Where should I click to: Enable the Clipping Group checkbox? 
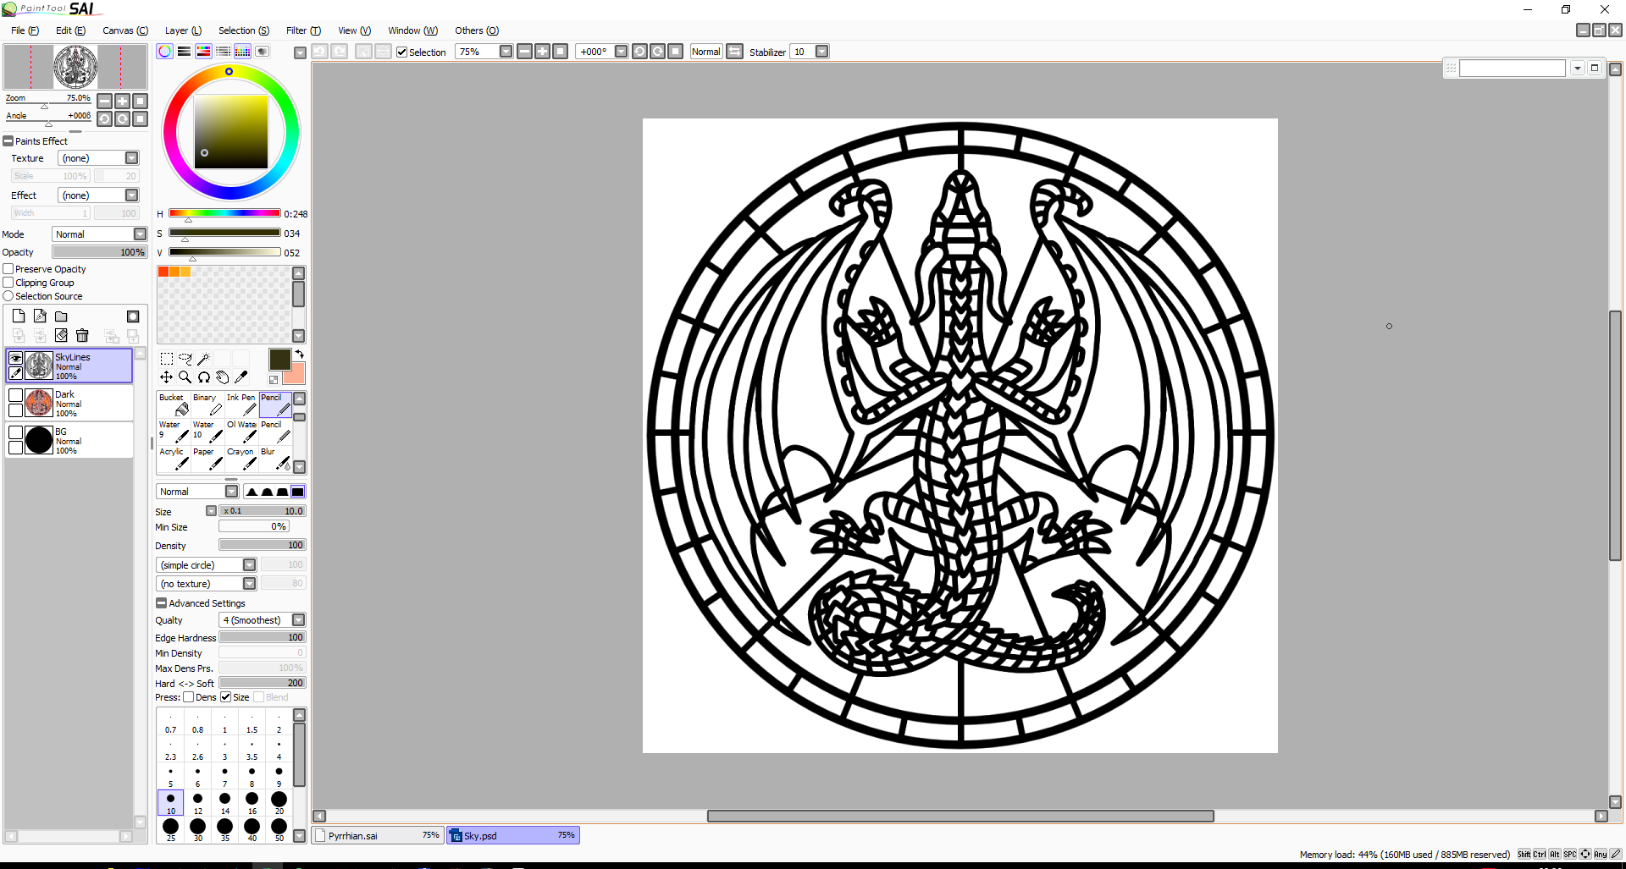[x=8, y=283]
